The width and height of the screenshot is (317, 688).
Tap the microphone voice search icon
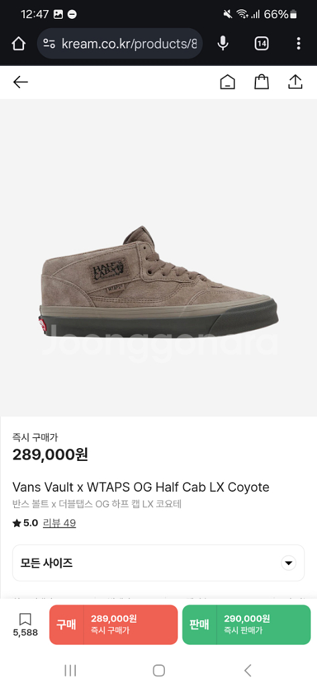click(x=223, y=44)
